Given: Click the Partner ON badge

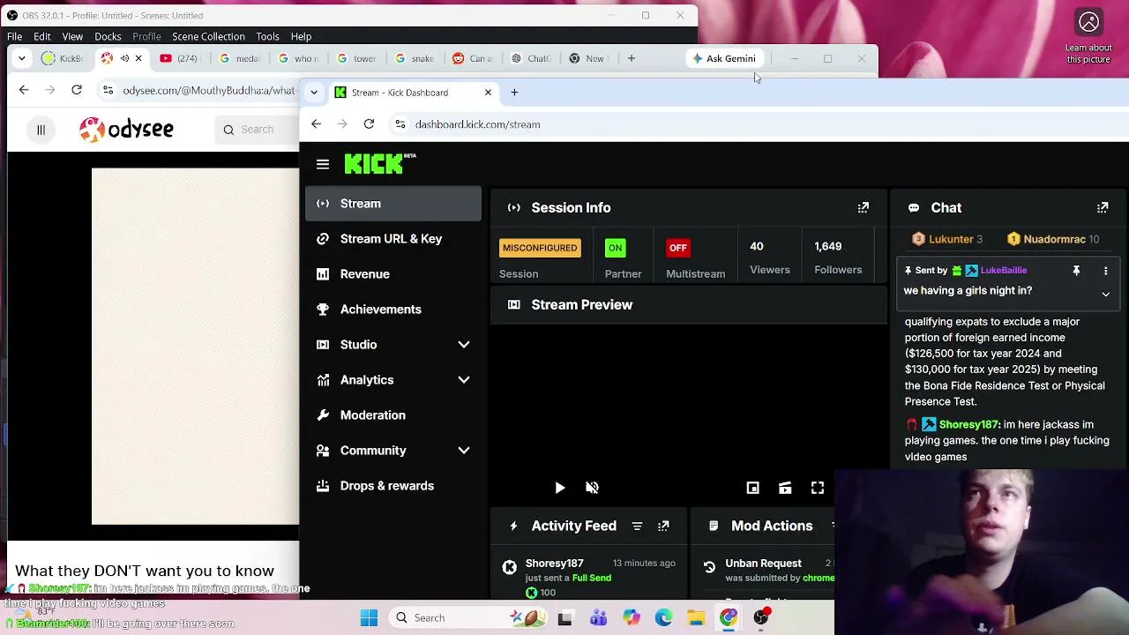Looking at the screenshot, I should [616, 248].
